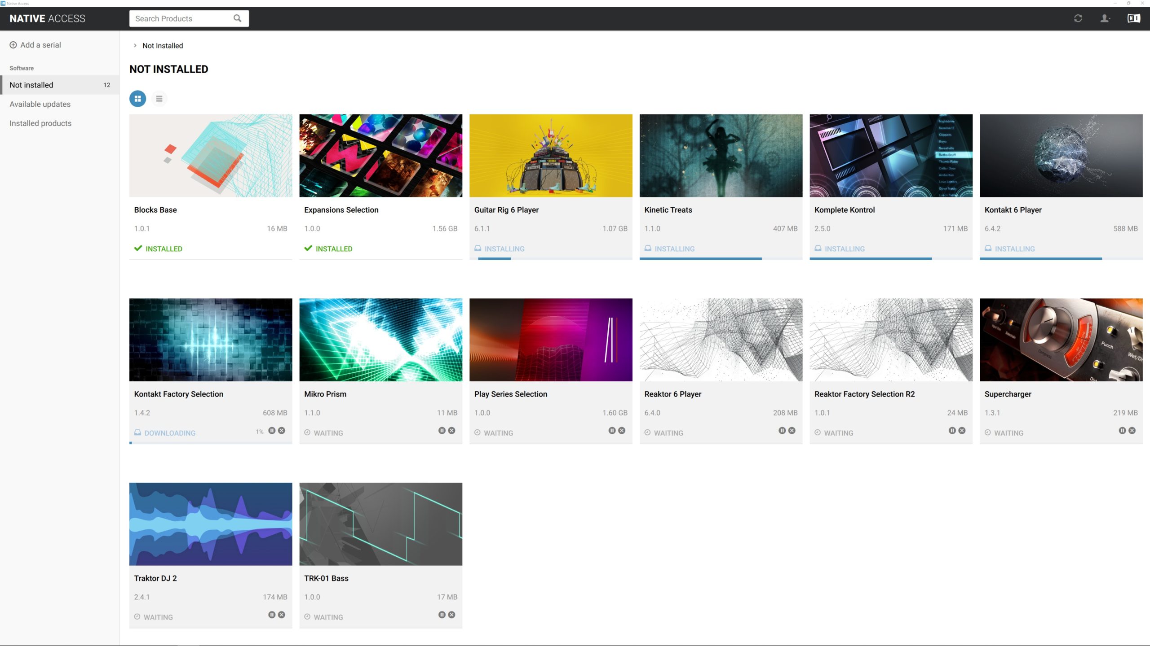Image resolution: width=1150 pixels, height=646 pixels.
Task: Open Supercharger artwork thumbnail
Action: click(x=1061, y=340)
